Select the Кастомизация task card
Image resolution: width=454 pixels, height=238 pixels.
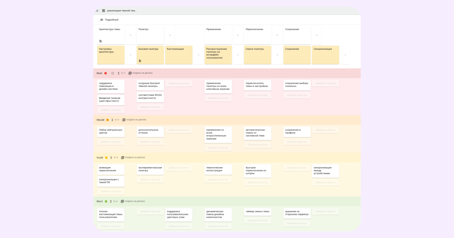pos(179,55)
